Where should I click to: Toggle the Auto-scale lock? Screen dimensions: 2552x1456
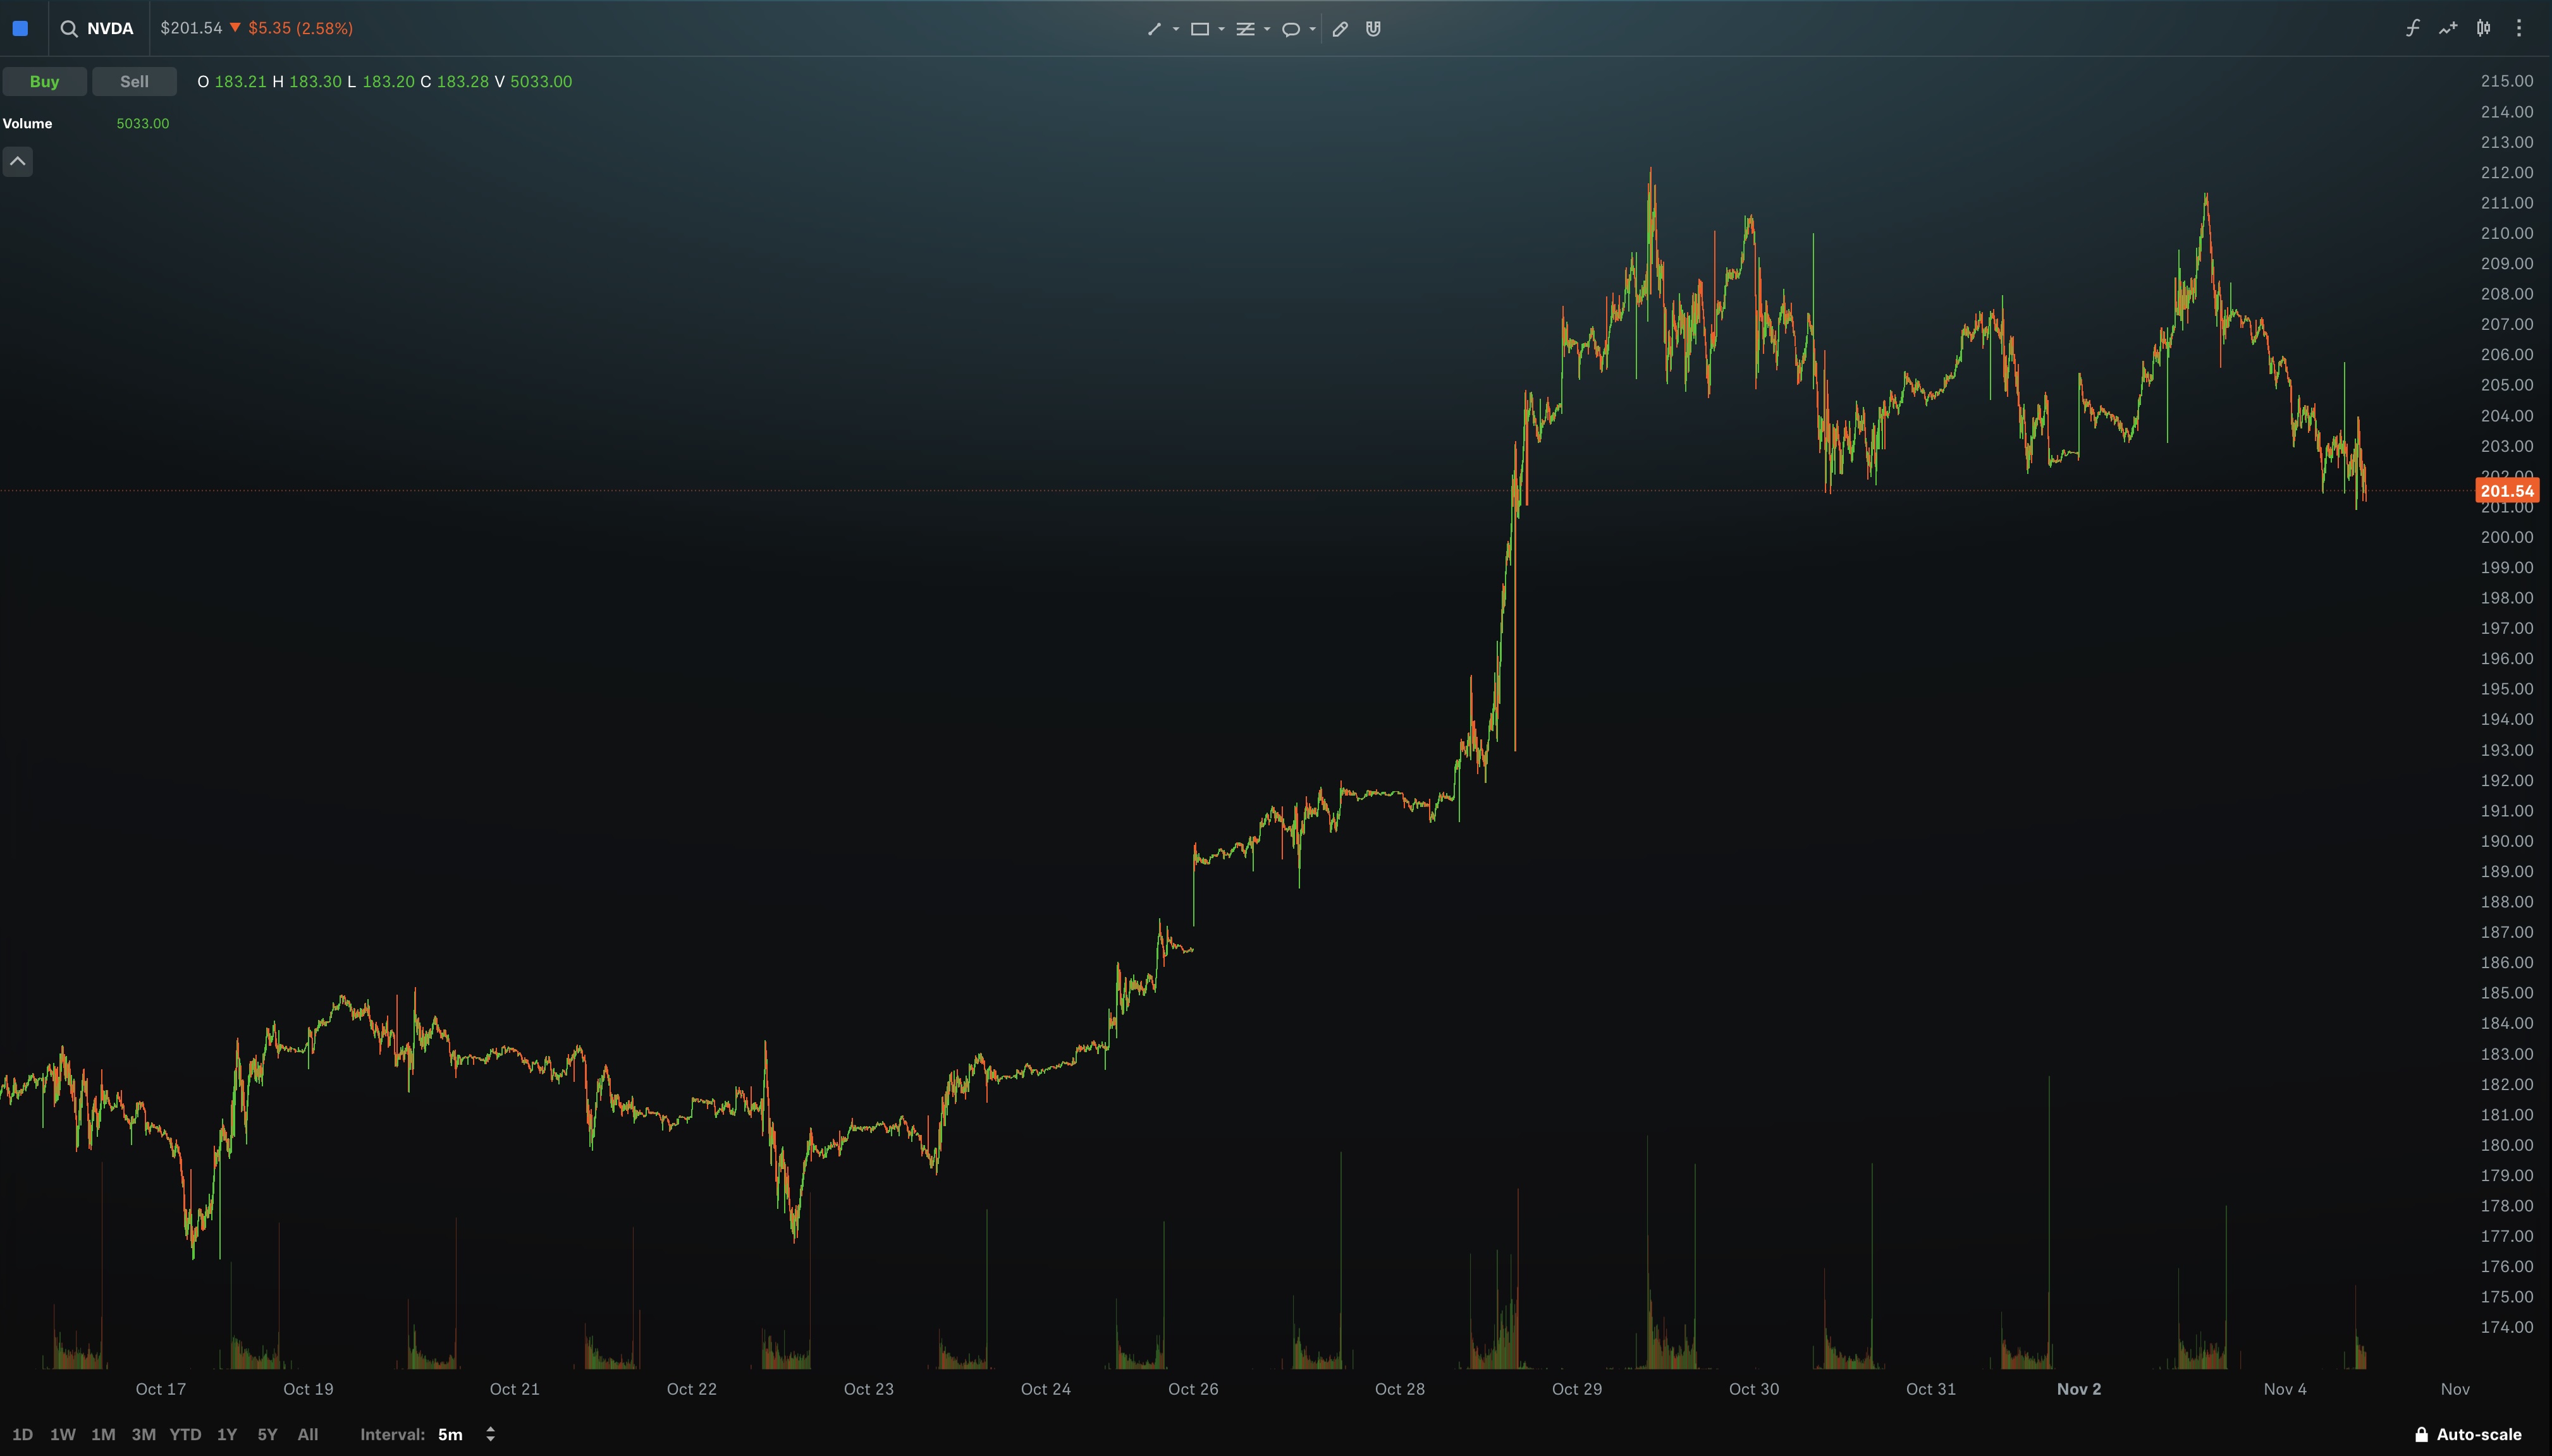pyautogui.click(x=2467, y=1434)
